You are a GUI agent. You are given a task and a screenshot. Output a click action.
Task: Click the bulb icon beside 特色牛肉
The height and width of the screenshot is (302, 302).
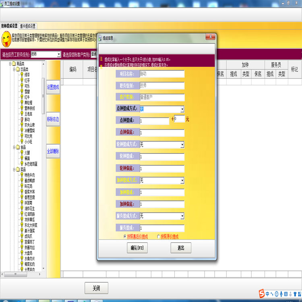pos(22,175)
